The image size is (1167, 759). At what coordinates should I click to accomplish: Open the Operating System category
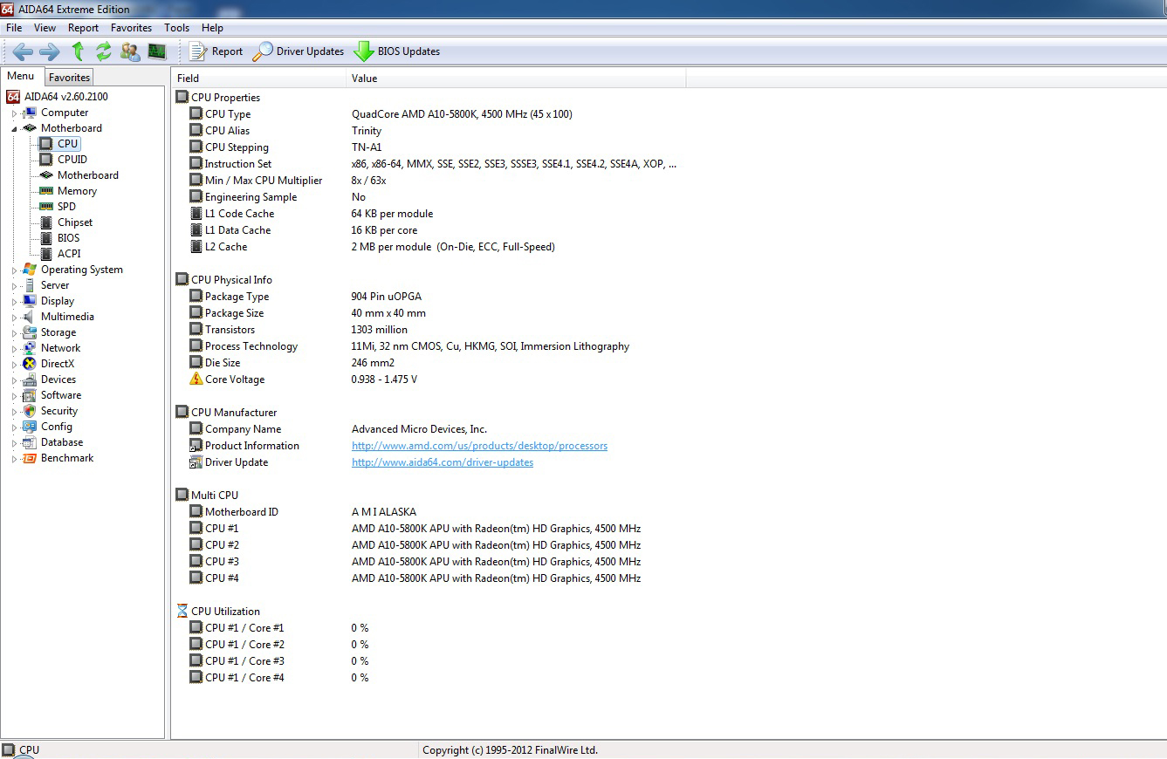pos(73,270)
